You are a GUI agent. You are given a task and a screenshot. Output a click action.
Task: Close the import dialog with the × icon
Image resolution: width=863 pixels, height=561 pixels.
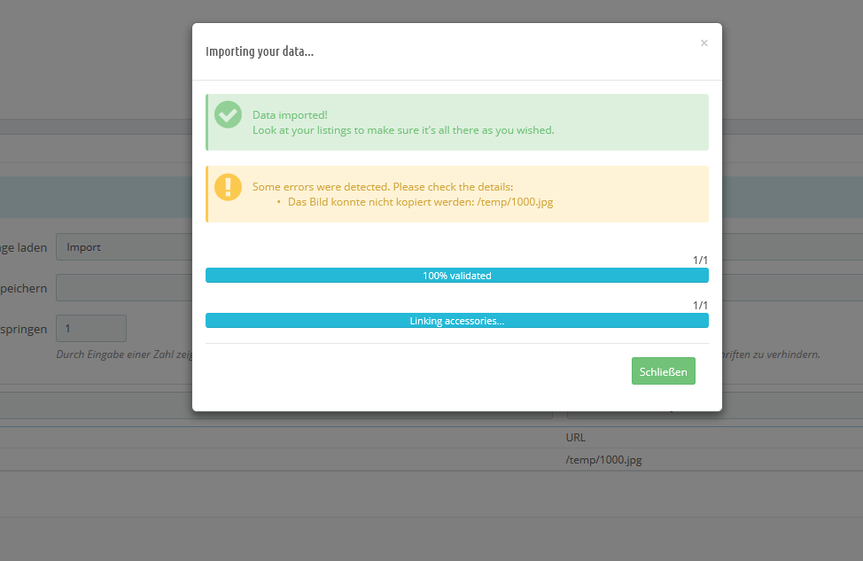(704, 43)
